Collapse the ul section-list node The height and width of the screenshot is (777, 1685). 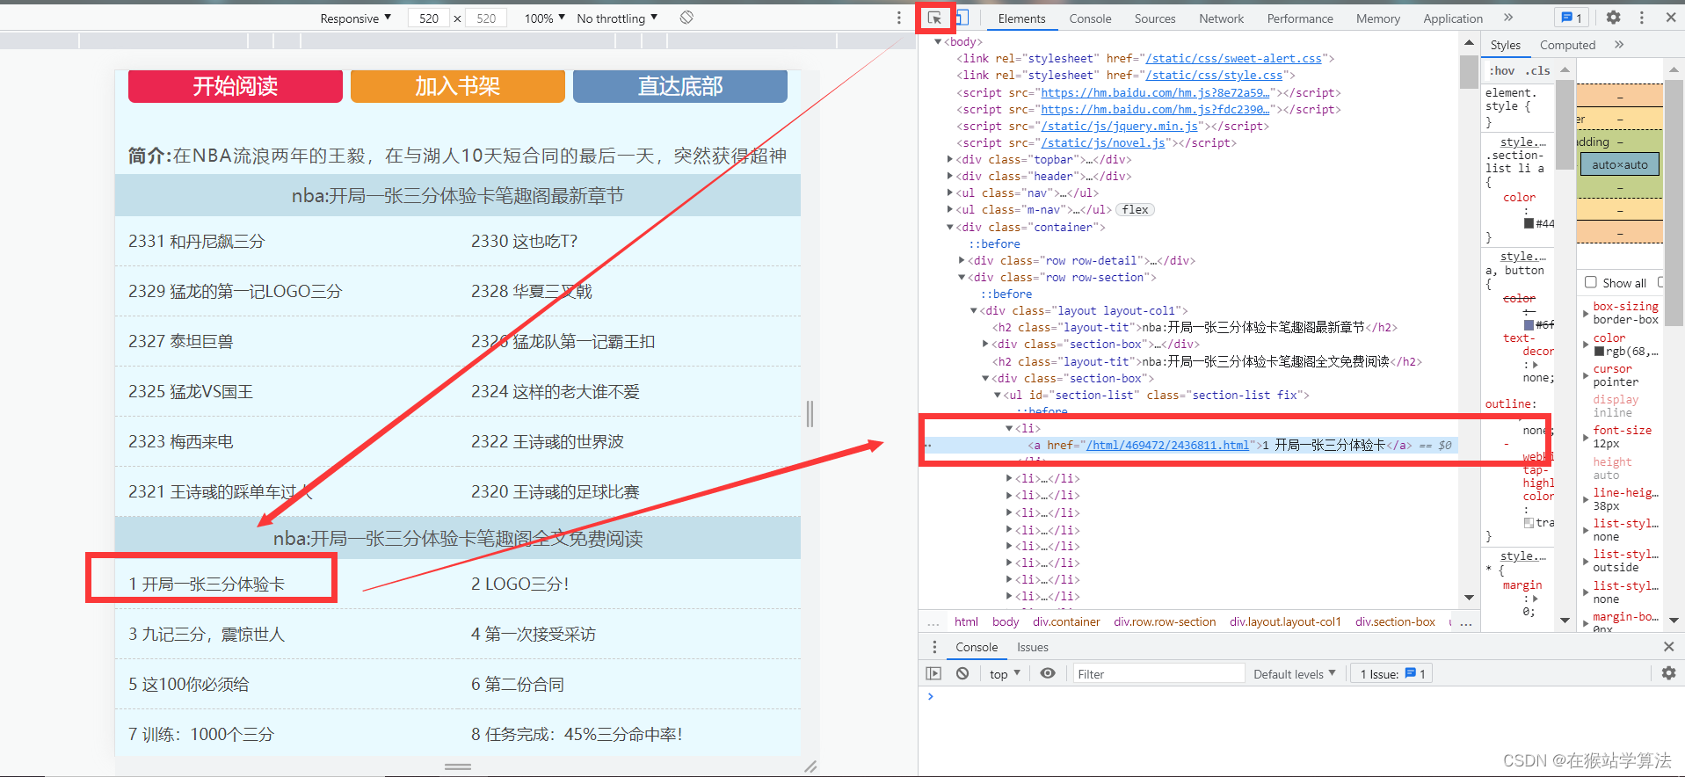pyautogui.click(x=997, y=395)
